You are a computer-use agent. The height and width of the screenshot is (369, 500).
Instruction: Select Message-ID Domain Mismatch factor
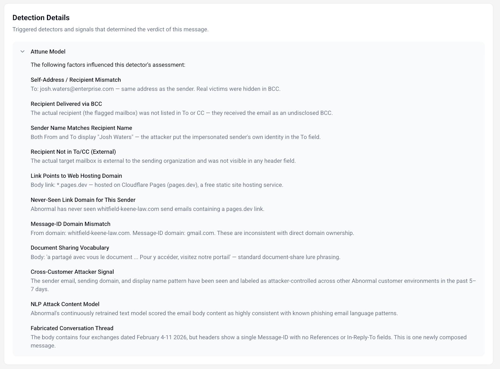[70, 224]
